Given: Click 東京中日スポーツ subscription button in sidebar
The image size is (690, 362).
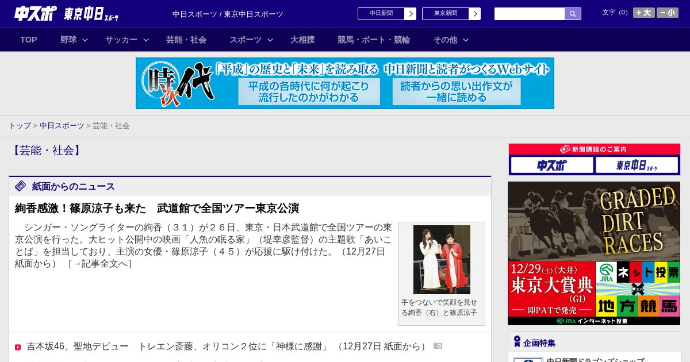Looking at the screenshot, I should (x=637, y=165).
